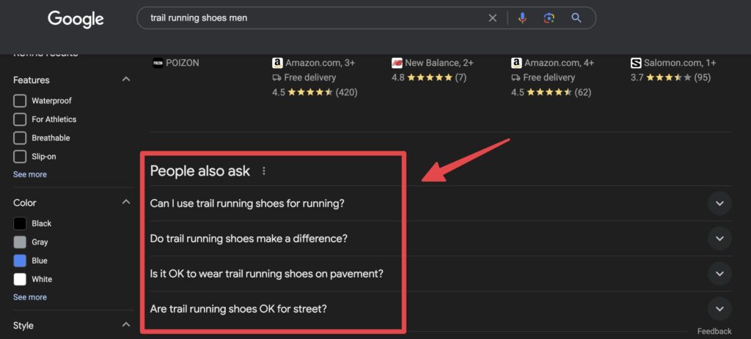
Task: Open 'Do trail running shoes make a difference?'
Action: (x=249, y=238)
